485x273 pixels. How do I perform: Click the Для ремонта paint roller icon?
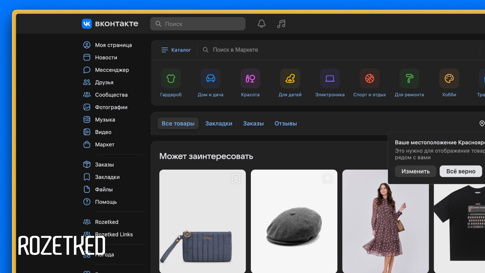(409, 78)
